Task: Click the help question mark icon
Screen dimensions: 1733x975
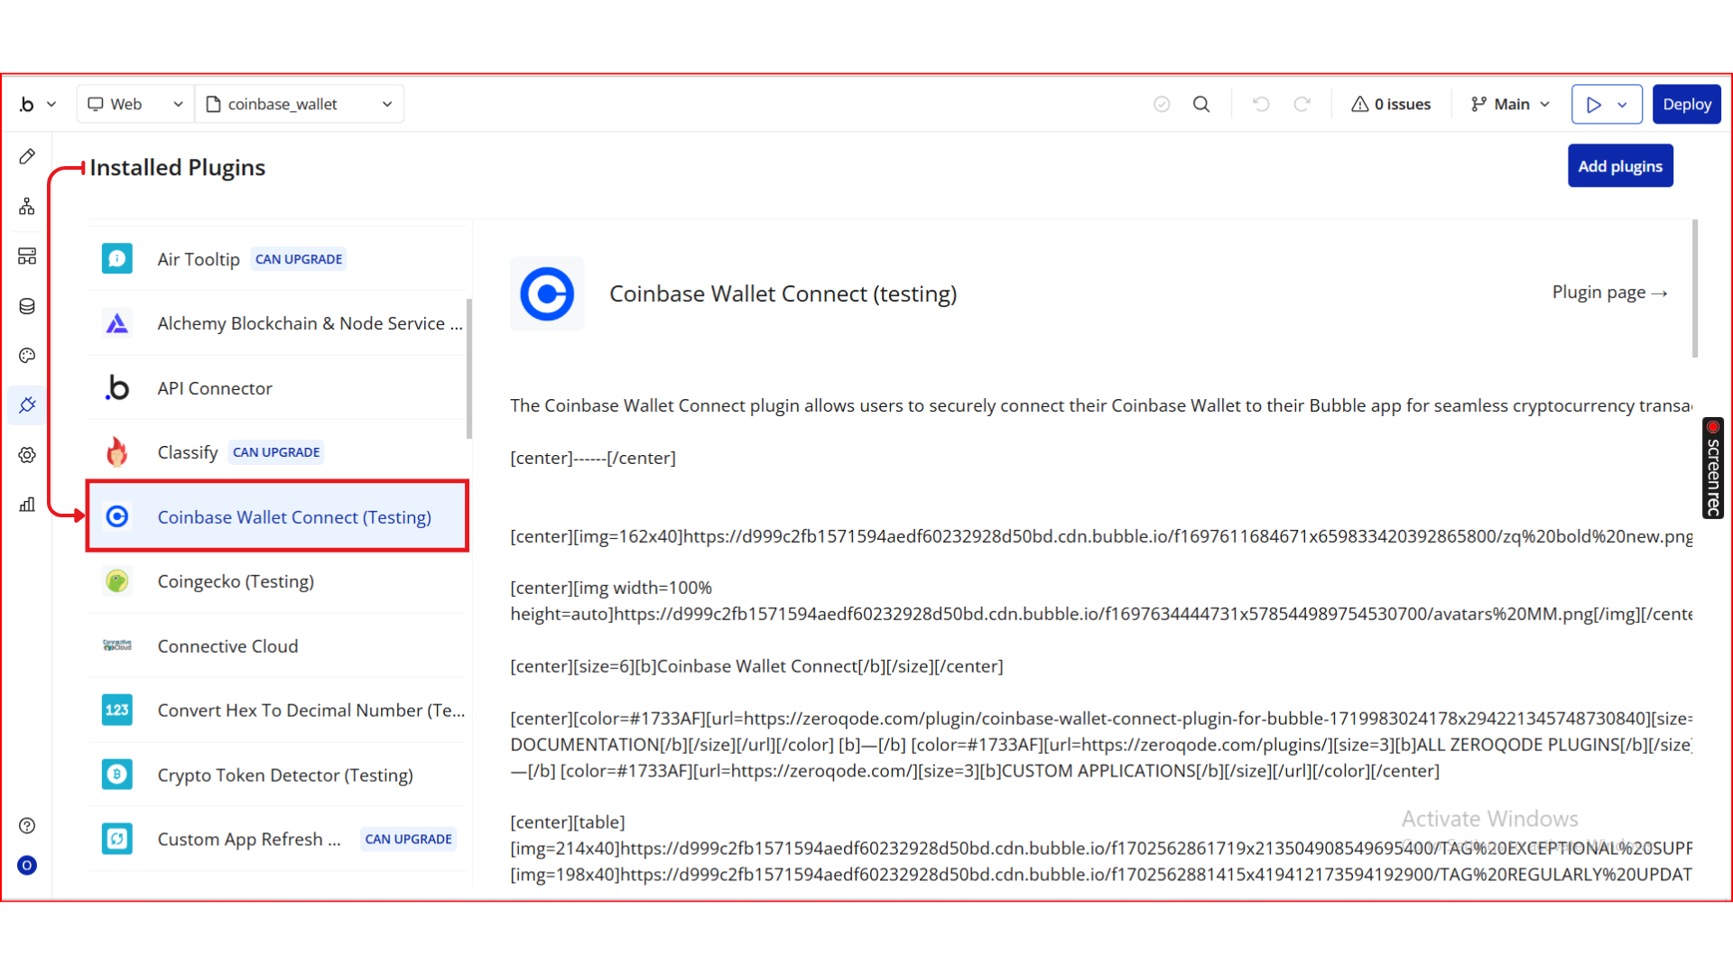Action: pos(27,825)
